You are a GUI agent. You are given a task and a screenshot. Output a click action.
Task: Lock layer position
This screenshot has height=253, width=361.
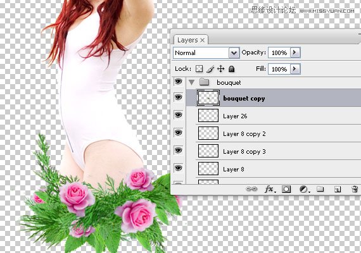(x=221, y=69)
